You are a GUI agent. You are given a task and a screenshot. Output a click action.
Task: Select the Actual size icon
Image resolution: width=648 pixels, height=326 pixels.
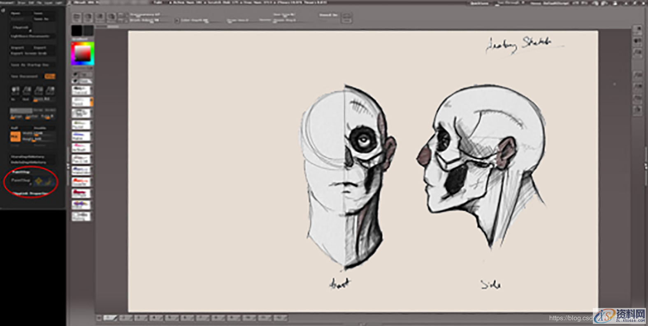tap(38, 90)
